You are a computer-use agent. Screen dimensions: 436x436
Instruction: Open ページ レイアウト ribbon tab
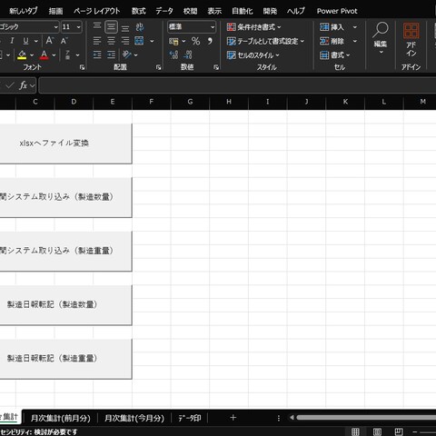tap(97, 11)
